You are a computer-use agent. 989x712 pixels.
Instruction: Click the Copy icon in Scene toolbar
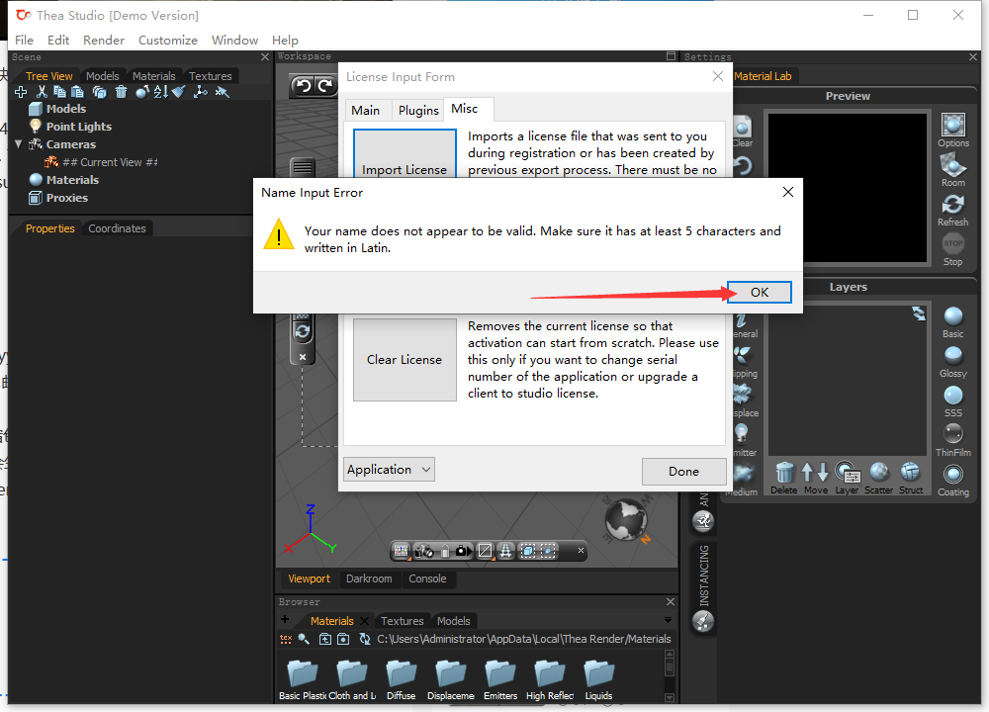(59, 92)
